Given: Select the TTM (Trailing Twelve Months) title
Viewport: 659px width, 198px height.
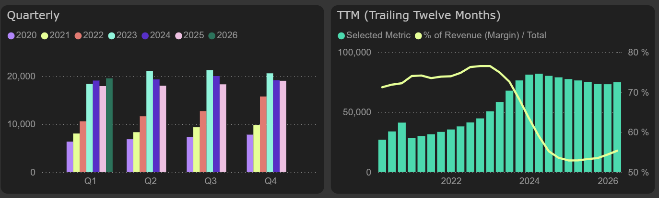Looking at the screenshot, I should [419, 15].
